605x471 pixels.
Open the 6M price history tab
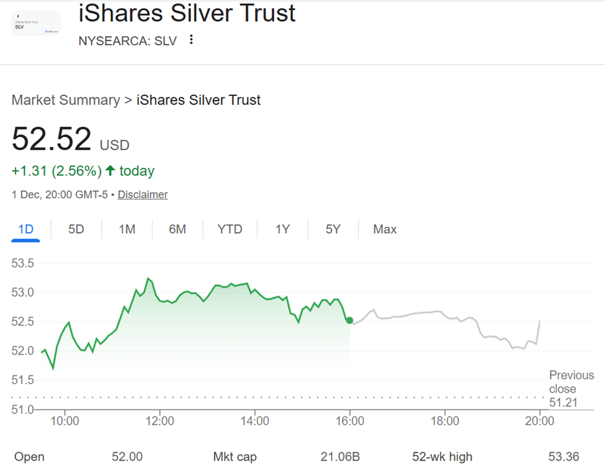tap(178, 229)
